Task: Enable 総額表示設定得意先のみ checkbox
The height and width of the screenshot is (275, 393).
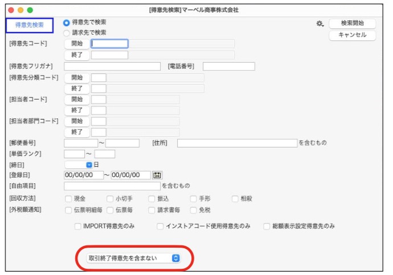Action: (267, 226)
